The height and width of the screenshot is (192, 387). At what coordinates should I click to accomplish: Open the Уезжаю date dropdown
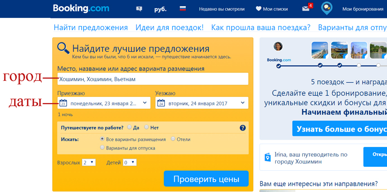coord(202,103)
